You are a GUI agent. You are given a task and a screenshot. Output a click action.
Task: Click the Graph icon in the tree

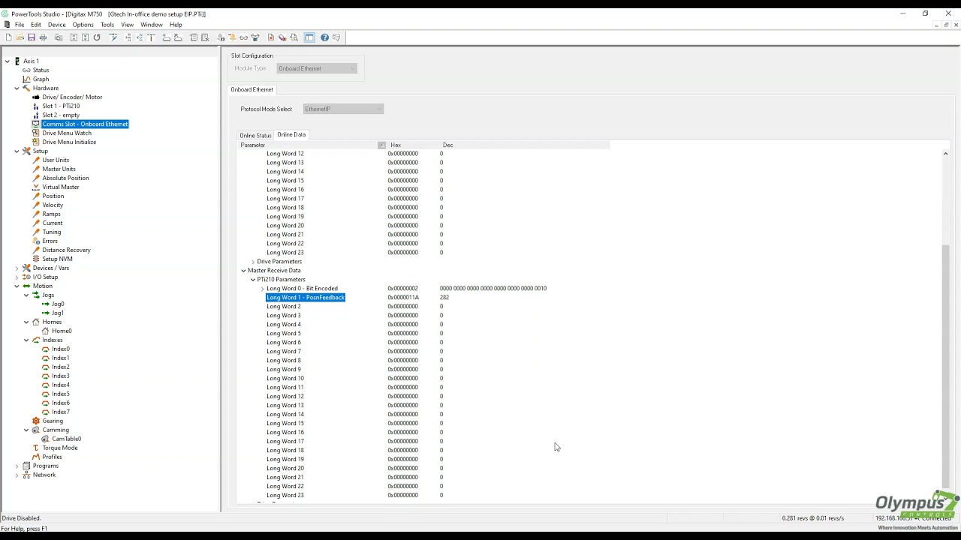pyautogui.click(x=26, y=79)
